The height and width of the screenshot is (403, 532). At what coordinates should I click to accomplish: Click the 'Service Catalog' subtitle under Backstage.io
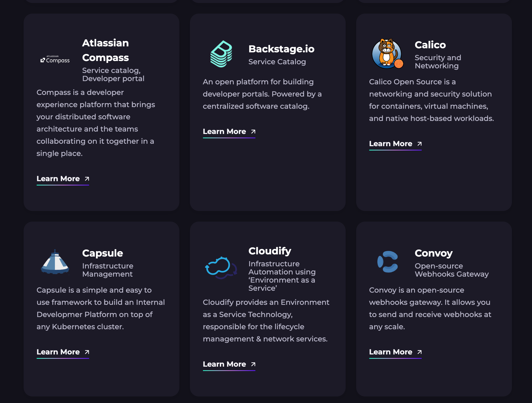pos(277,62)
